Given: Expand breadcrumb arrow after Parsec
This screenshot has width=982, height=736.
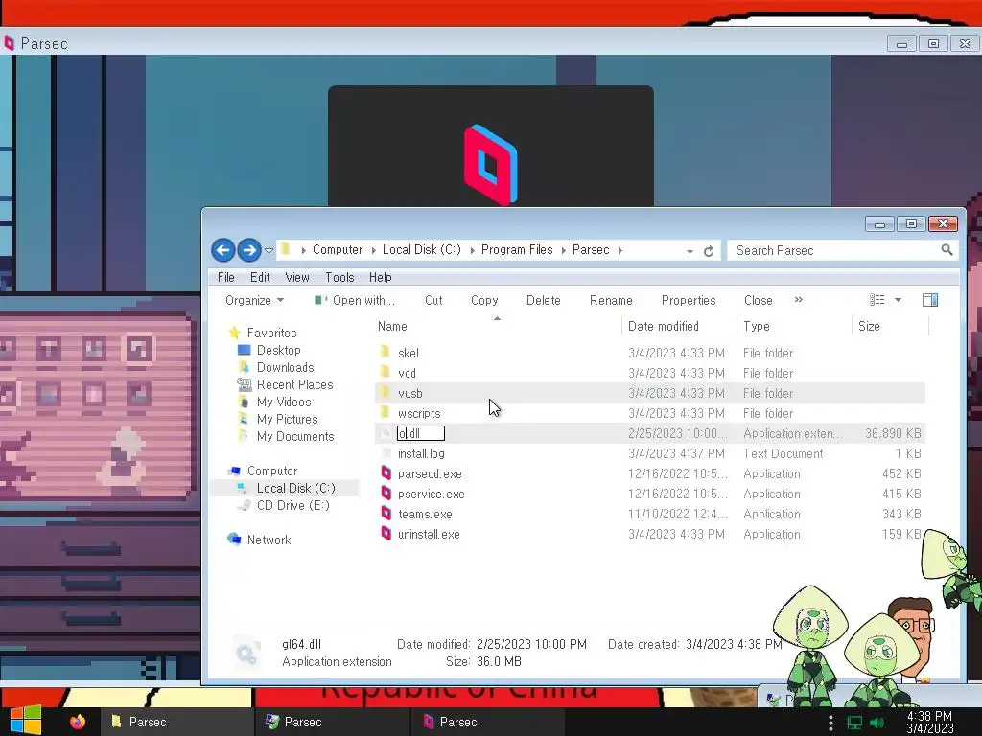Looking at the screenshot, I should 620,250.
